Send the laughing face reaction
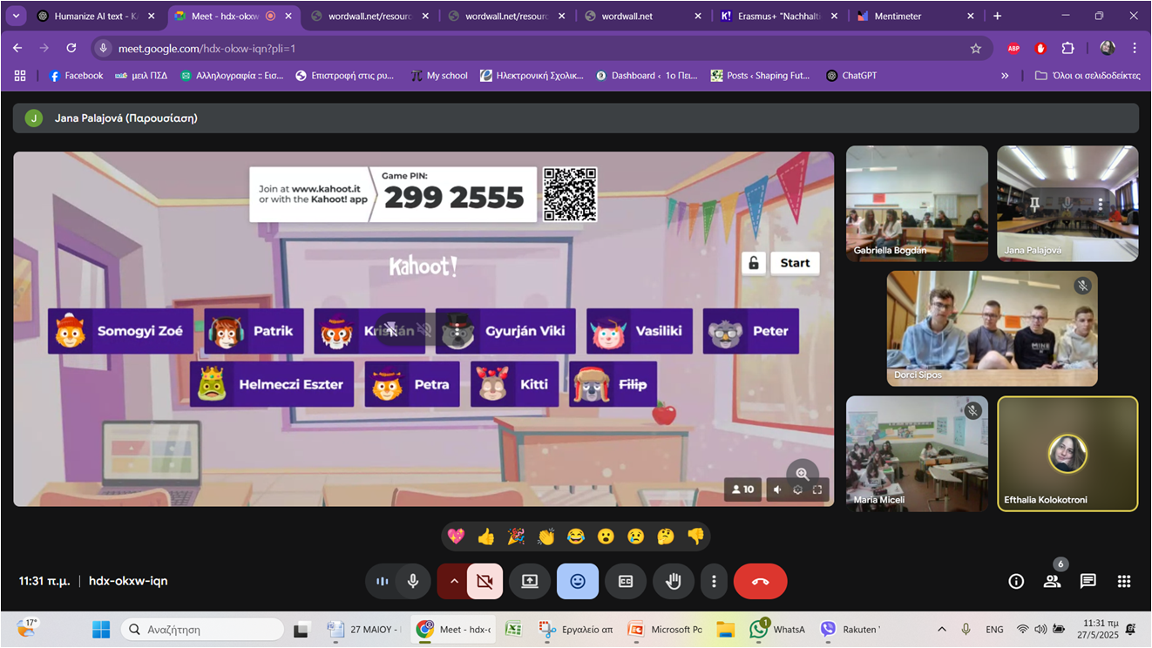 coord(576,537)
